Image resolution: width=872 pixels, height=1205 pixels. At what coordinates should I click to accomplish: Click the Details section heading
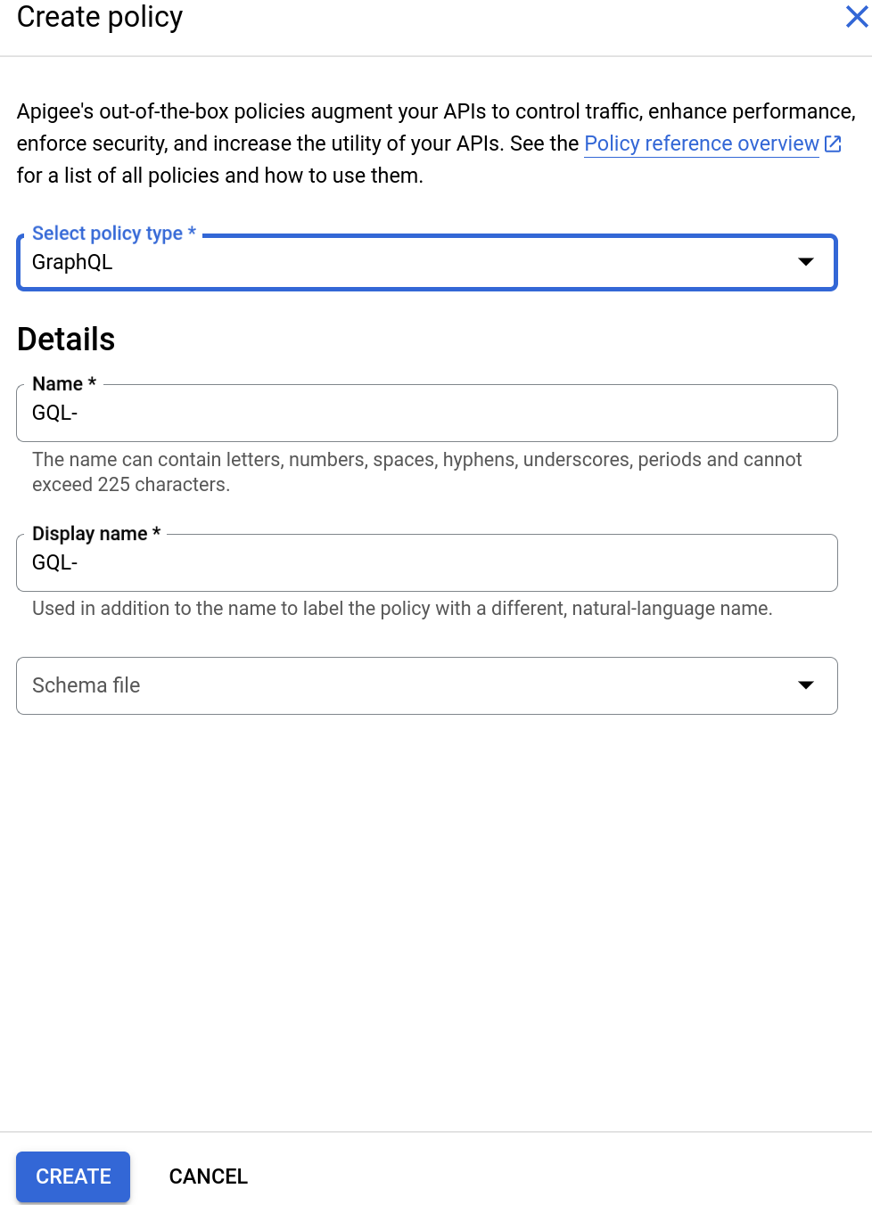pyautogui.click(x=65, y=339)
